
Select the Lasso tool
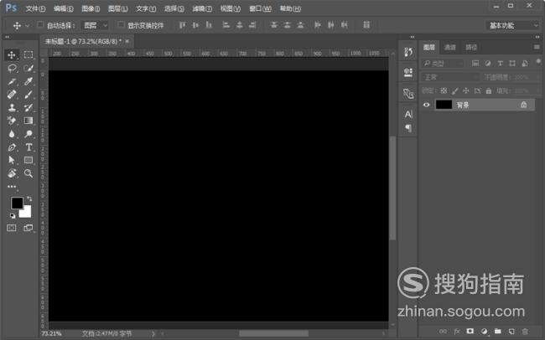pyautogui.click(x=12, y=68)
